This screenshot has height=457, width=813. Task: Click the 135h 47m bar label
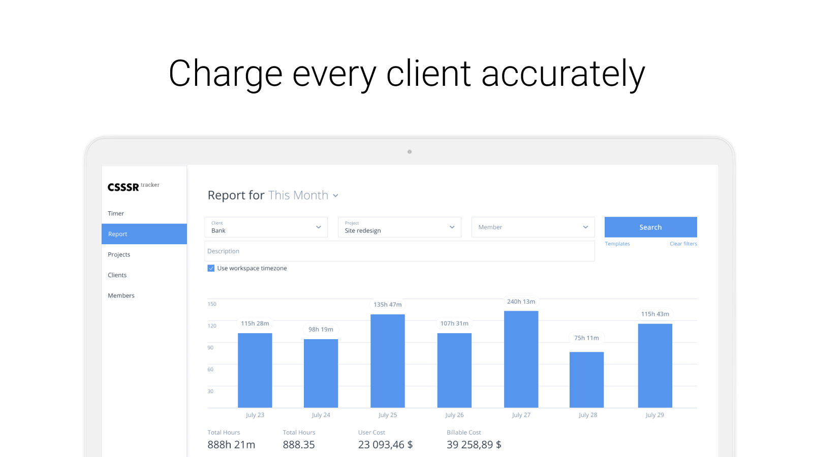pos(388,305)
